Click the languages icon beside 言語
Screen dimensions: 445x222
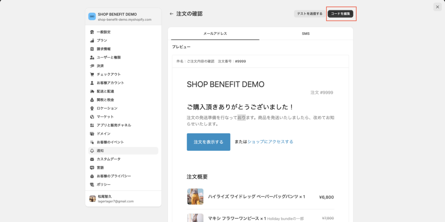click(92, 168)
